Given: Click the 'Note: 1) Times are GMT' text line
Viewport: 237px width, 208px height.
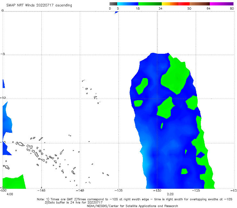Looking at the screenshot, I should pyautogui.click(x=135, y=199).
